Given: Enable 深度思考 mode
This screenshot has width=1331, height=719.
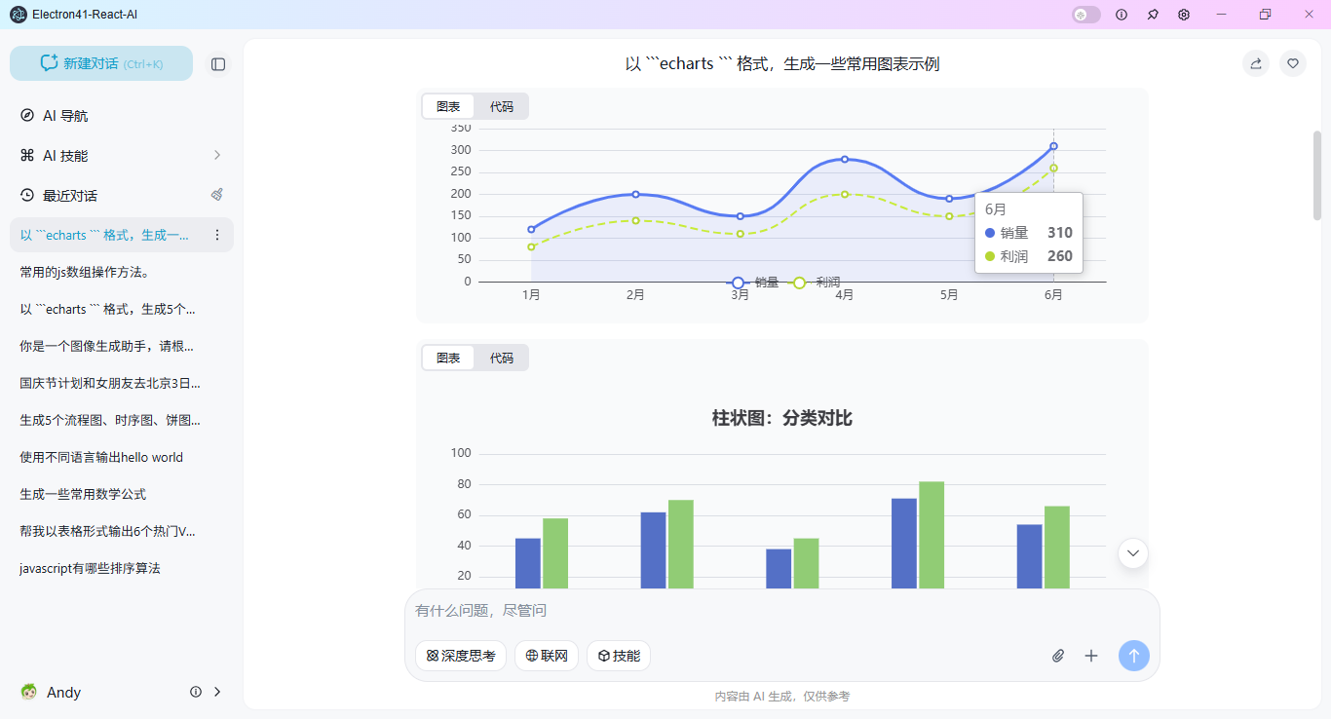Looking at the screenshot, I should pyautogui.click(x=461, y=656).
